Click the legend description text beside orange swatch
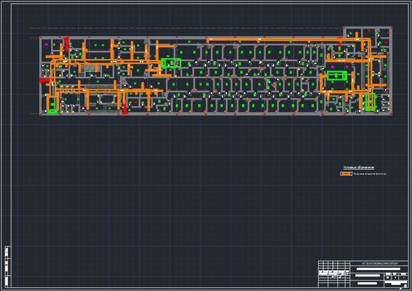The width and height of the screenshot is (412, 291). [370, 174]
